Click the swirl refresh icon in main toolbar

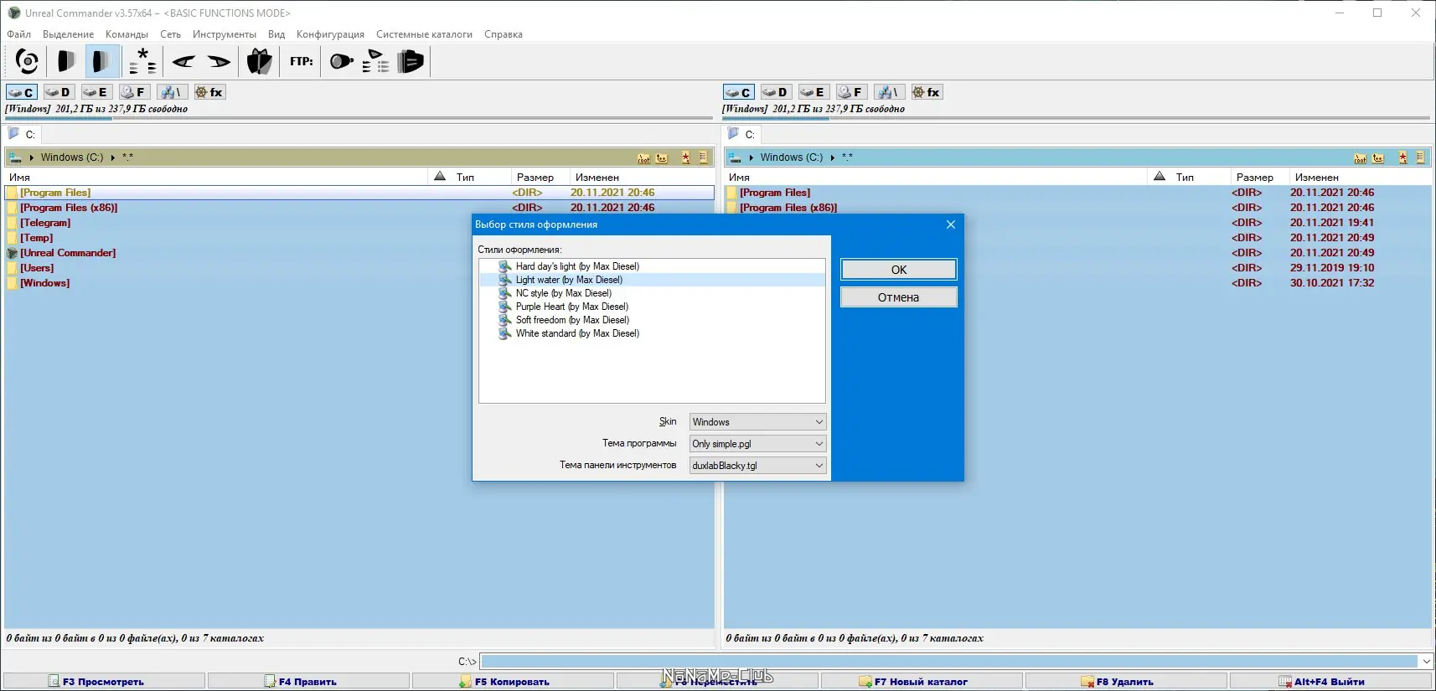pos(27,61)
